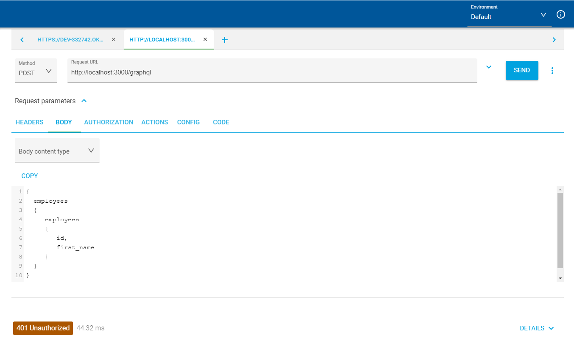Screen dimensions: 574x349
Task: Expand the URL editor chevron
Action: [x=488, y=67]
